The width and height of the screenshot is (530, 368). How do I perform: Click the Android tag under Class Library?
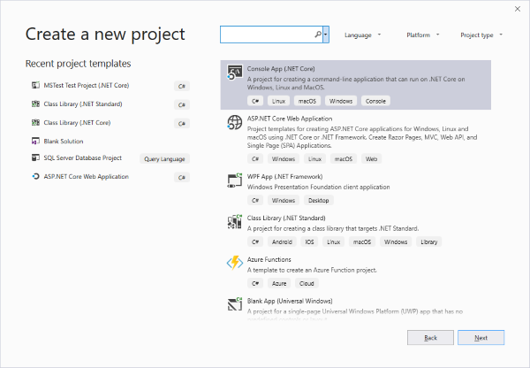pos(282,241)
